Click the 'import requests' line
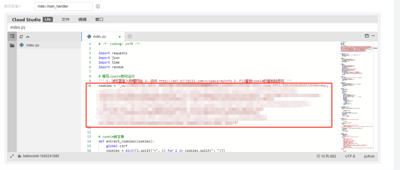The image size is (400, 170). 113,53
